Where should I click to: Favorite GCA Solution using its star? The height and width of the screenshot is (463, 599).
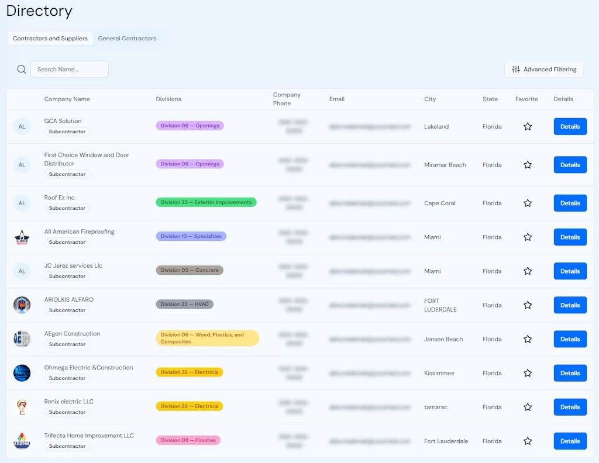(528, 126)
